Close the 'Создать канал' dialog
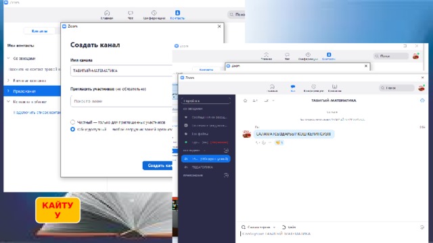The image size is (433, 243). coord(219,26)
